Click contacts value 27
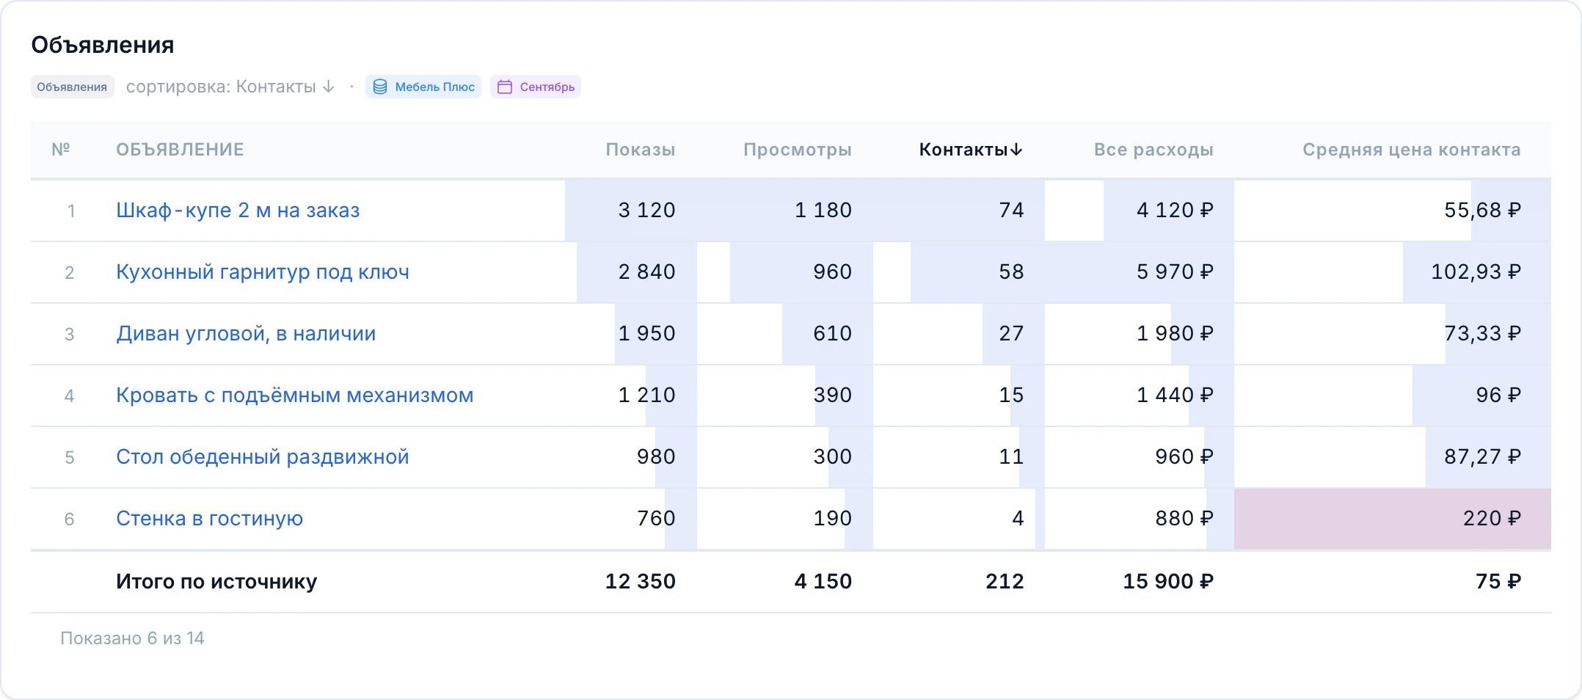Screen dimensions: 1582x700 coord(1011,334)
